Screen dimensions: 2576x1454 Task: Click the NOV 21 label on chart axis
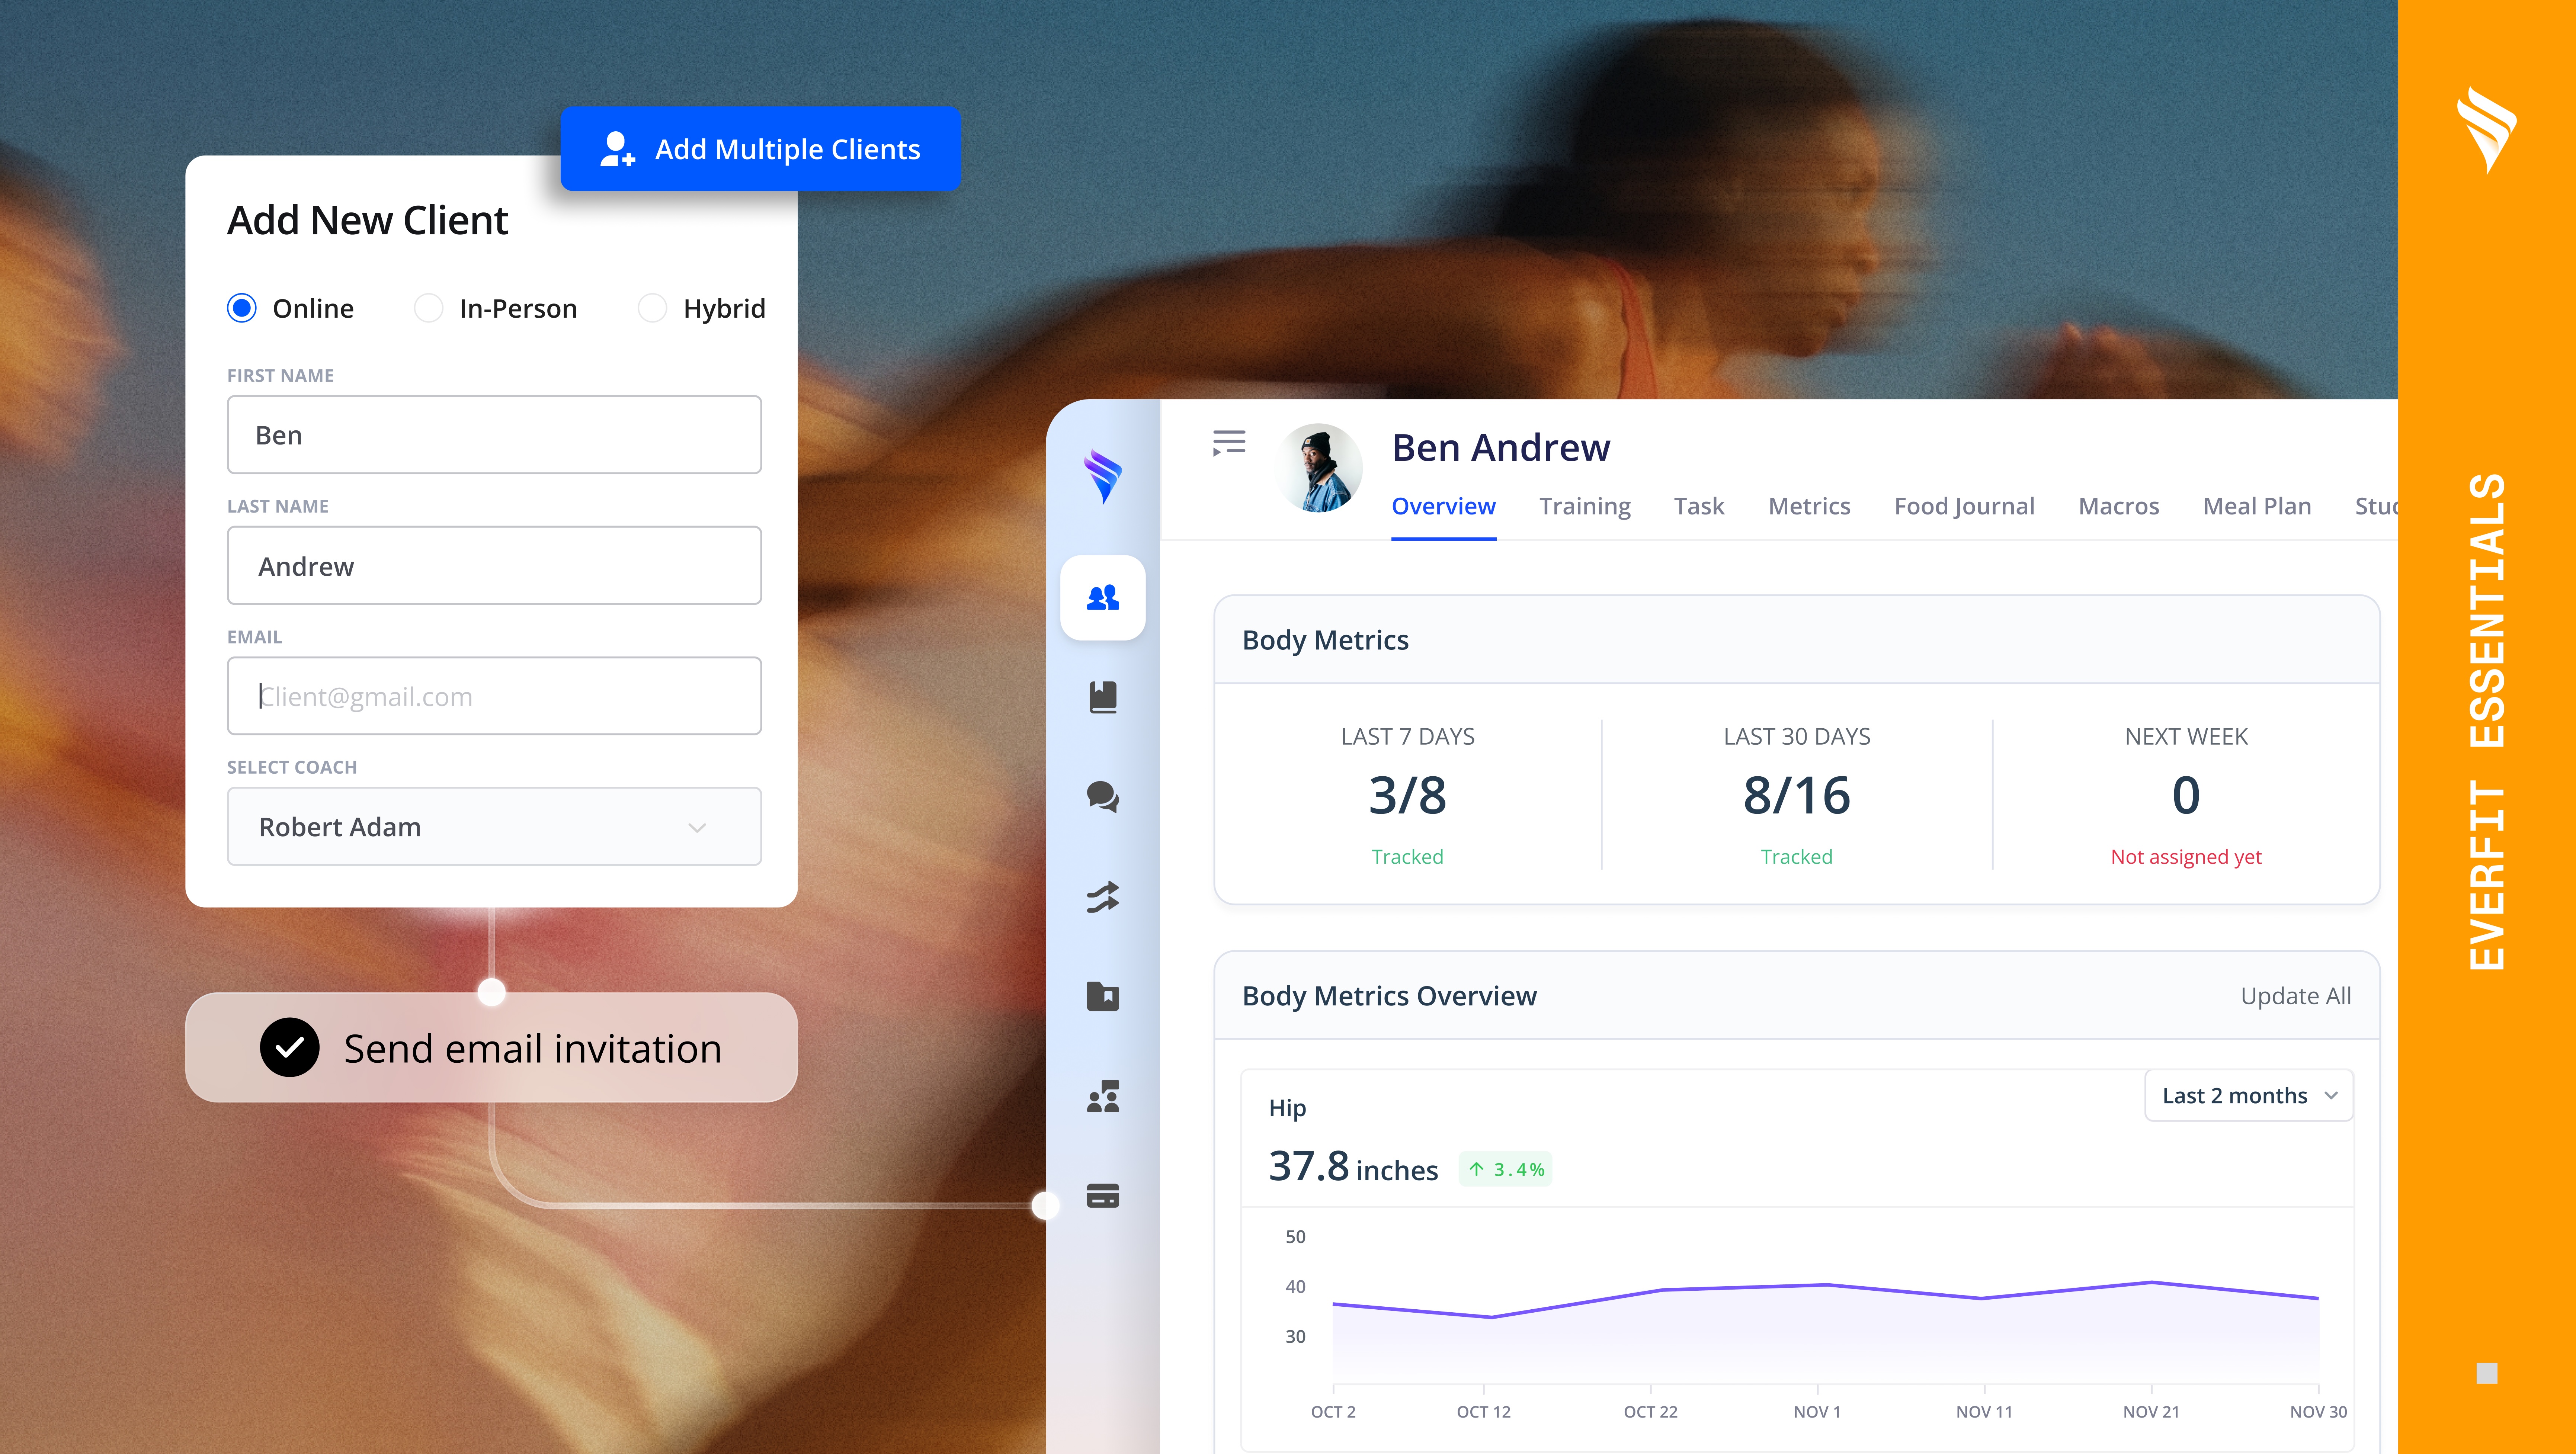pyautogui.click(x=2151, y=1412)
